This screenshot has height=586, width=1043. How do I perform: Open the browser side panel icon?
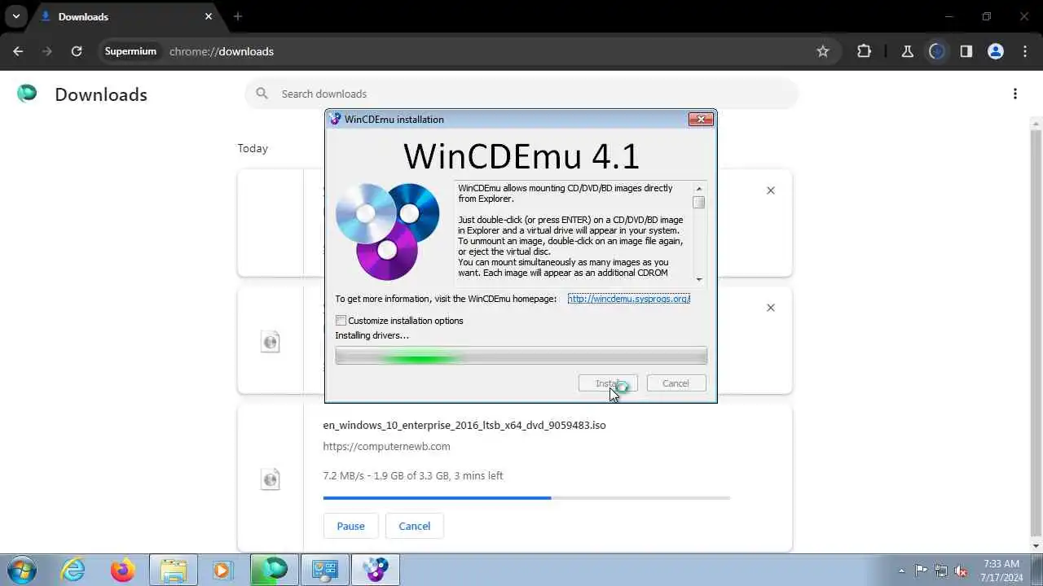(x=966, y=51)
